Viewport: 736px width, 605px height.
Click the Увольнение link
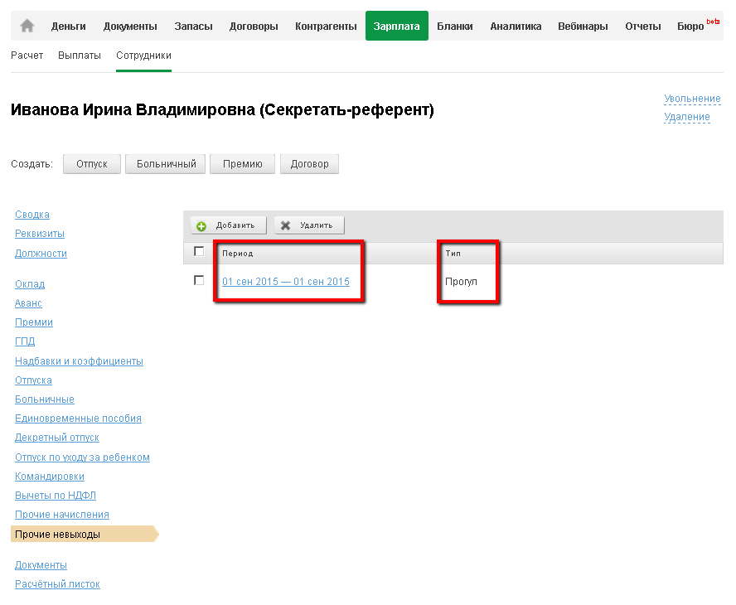coord(692,99)
